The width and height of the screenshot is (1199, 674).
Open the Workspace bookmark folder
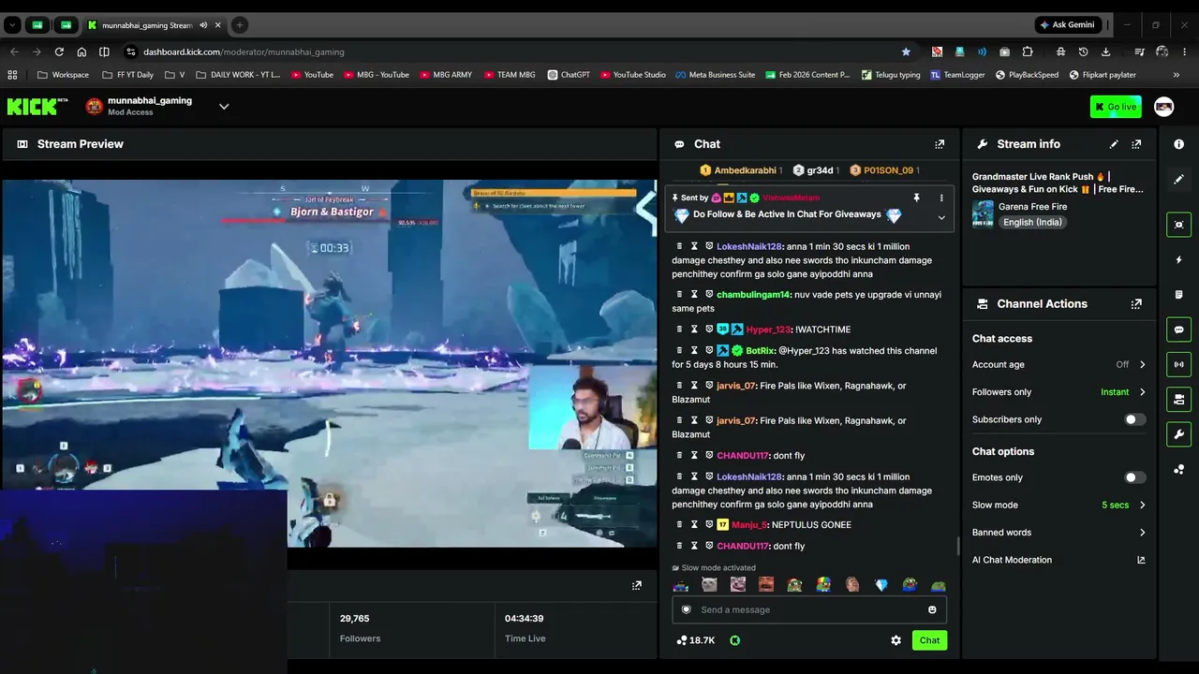click(x=64, y=75)
